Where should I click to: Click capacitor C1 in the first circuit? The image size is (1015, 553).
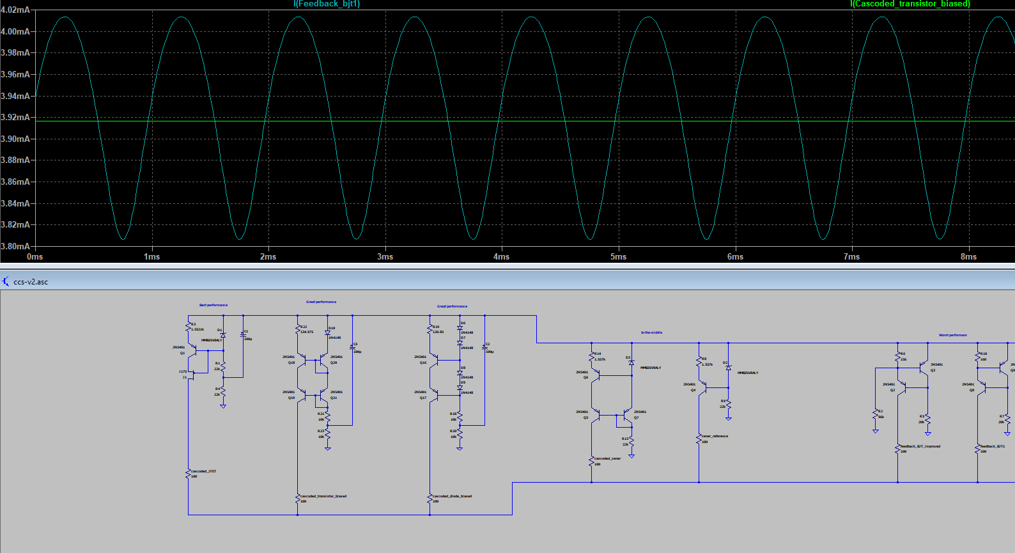coord(243,334)
